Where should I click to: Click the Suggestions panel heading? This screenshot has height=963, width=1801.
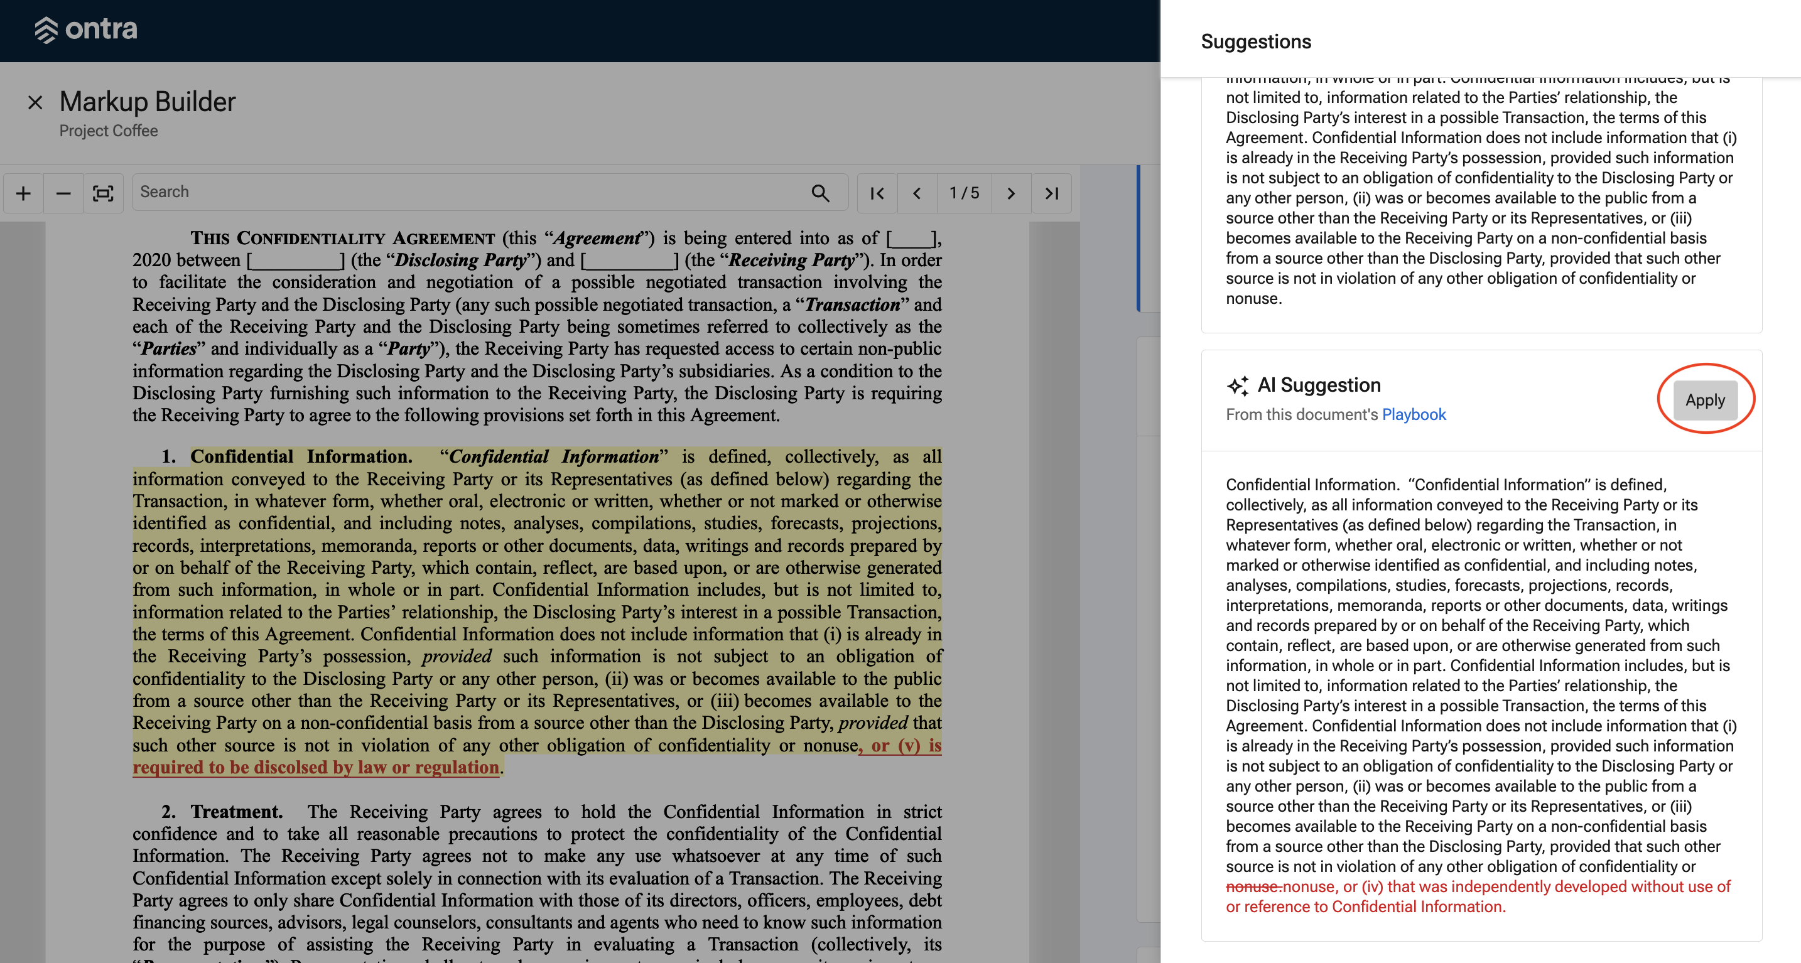(1256, 42)
